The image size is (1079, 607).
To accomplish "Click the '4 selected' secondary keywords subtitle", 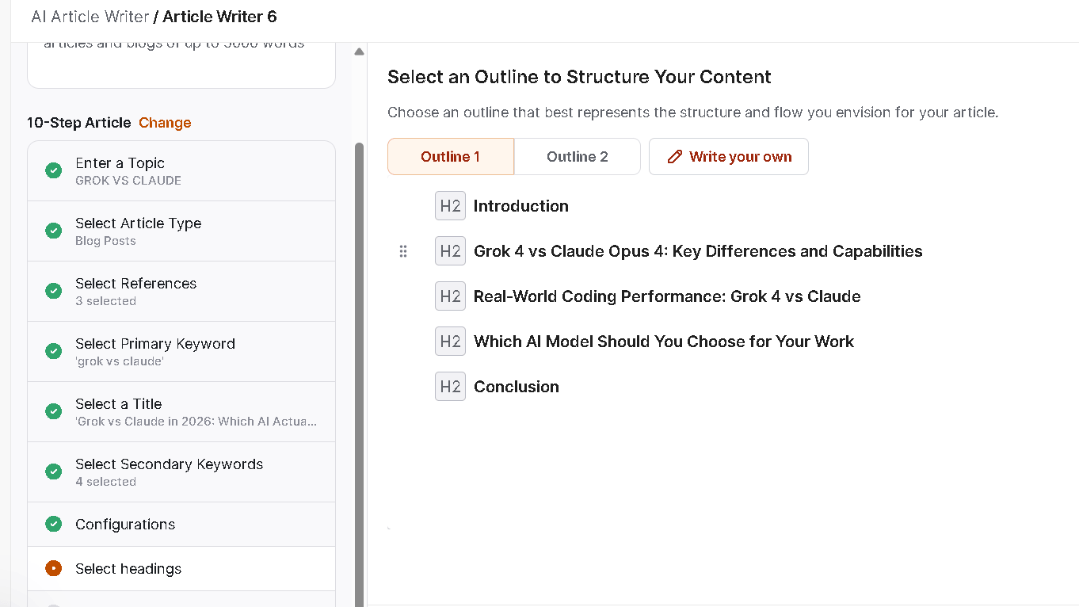I will coord(105,482).
